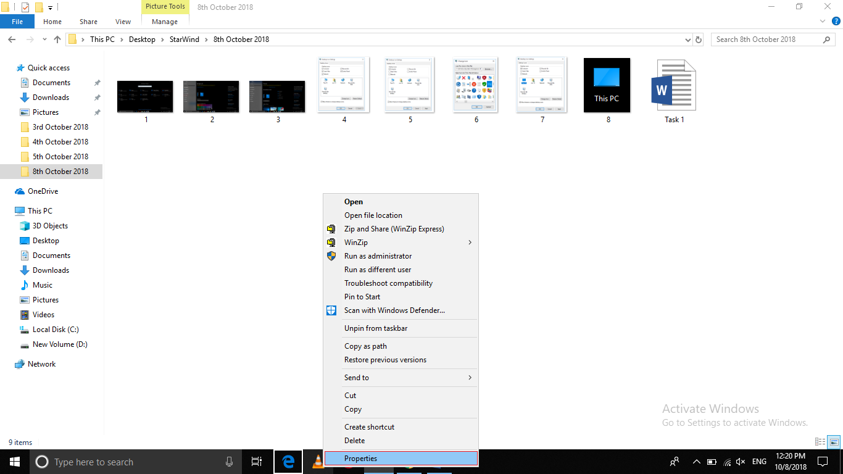Open the Action Center notification icon
This screenshot has height=474, width=843.
822,462
